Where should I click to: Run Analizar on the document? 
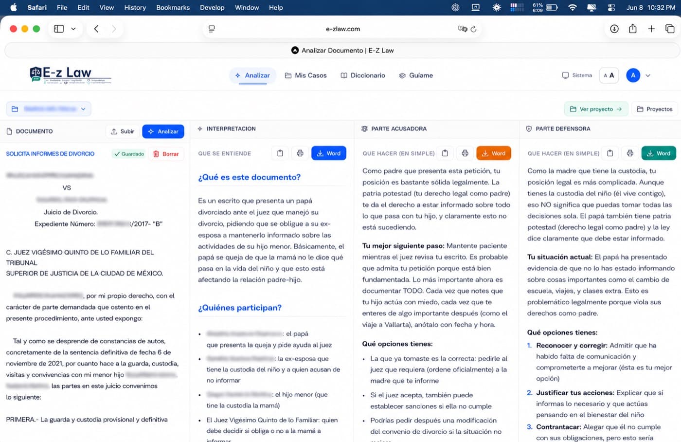163,131
